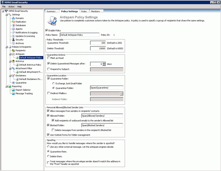Click the Default Antivirus Policy icon
This screenshot has width=221, height=171.
[x=17, y=65]
